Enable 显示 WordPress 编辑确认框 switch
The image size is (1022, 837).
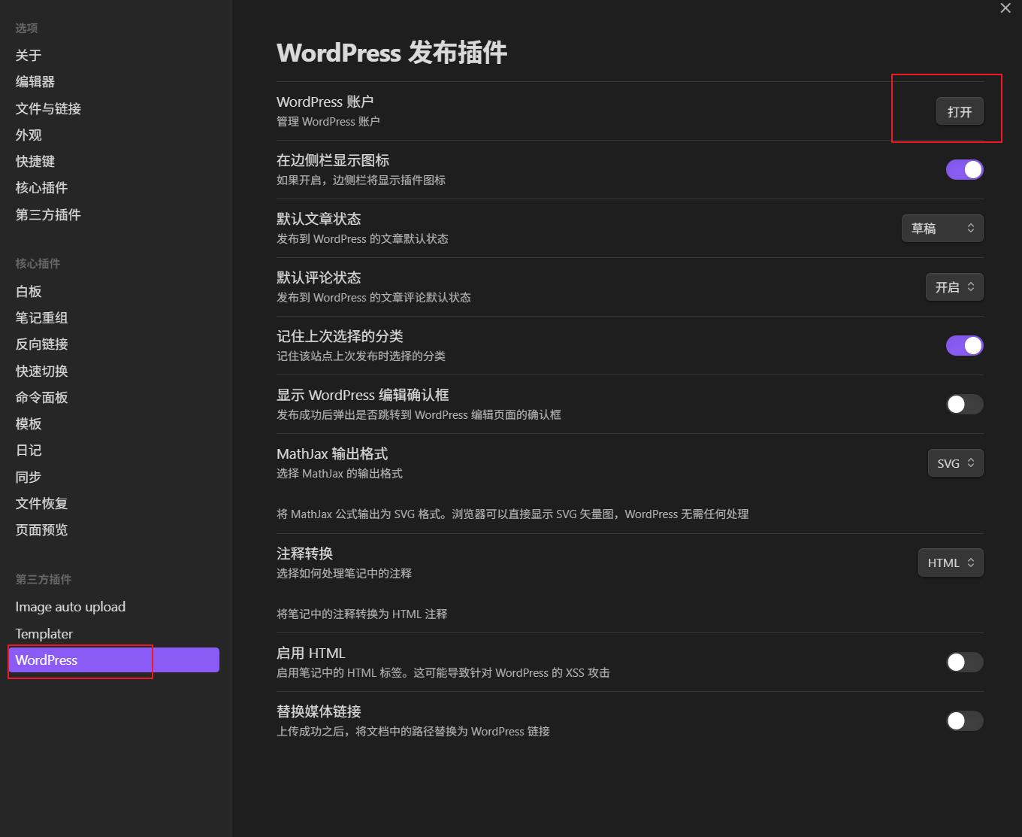coord(964,404)
